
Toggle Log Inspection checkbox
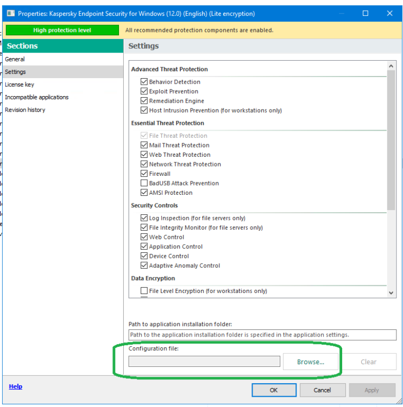(144, 218)
